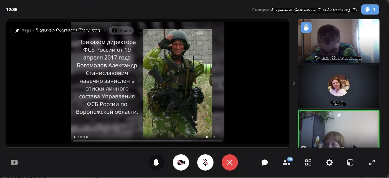
Task: Leave the call with the red X button
Action: tap(230, 162)
